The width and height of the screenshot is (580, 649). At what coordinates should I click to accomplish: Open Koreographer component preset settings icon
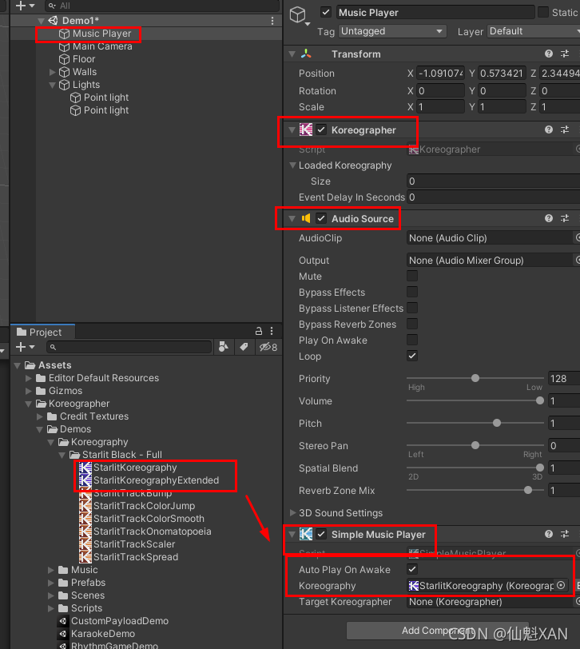click(565, 130)
